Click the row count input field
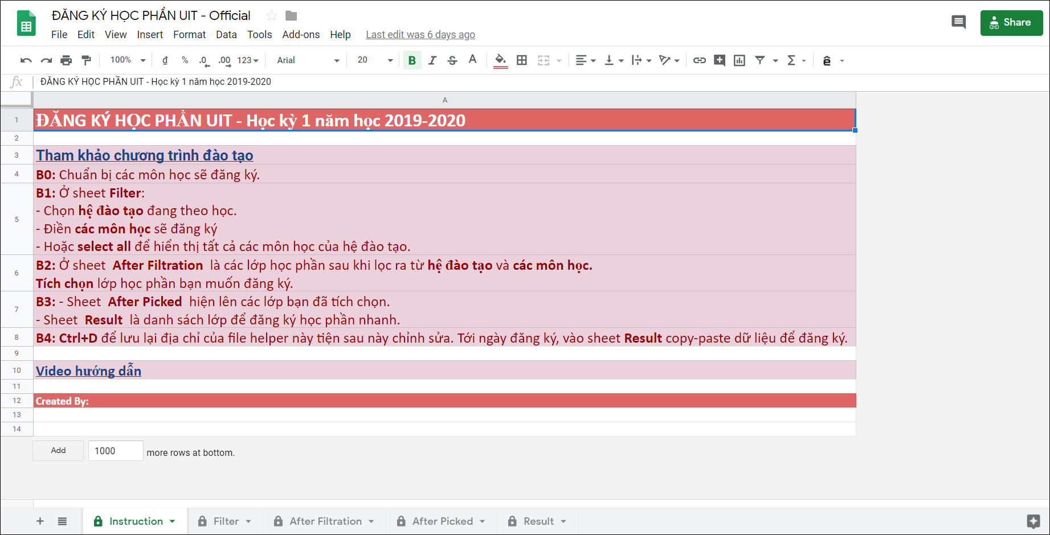 pos(115,450)
